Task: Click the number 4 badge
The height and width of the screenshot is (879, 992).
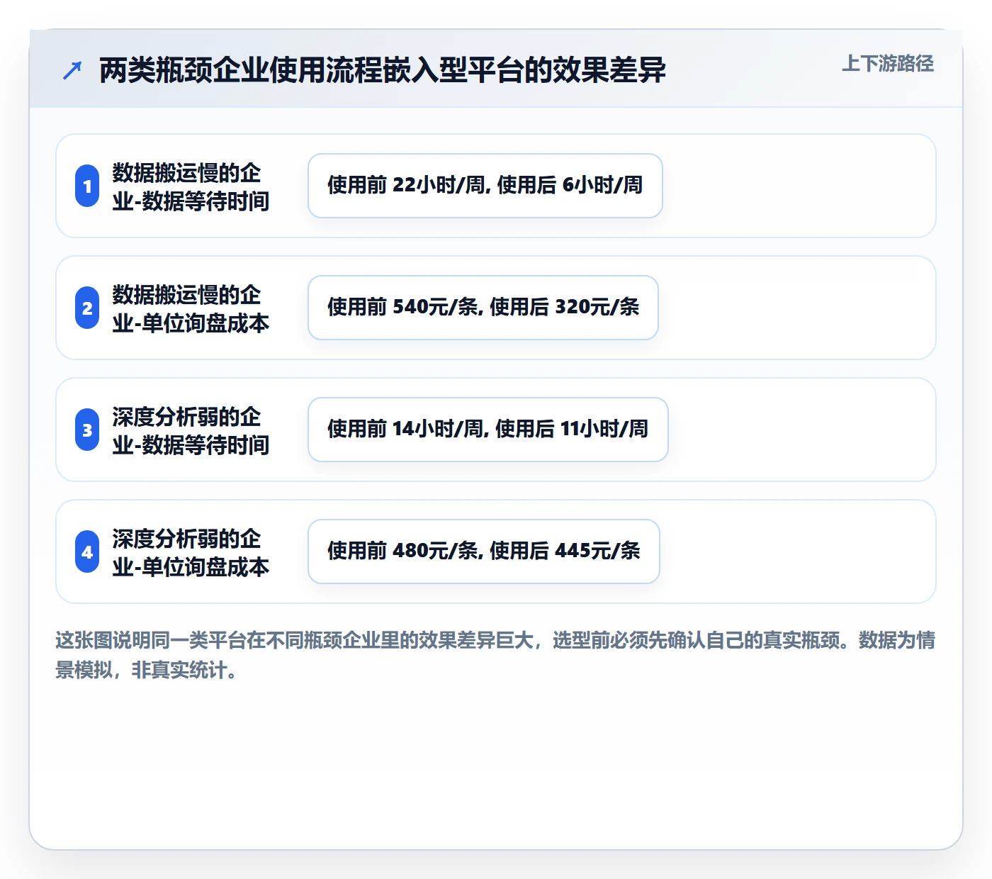Action: pos(87,552)
